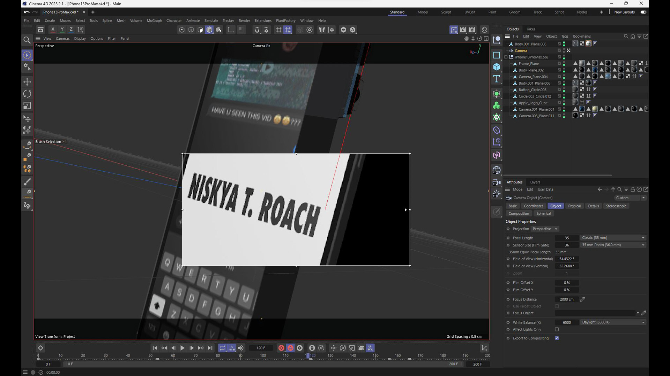Toggle Autokeying icon in timeline
This screenshot has height=376, width=670.
tap(290, 348)
